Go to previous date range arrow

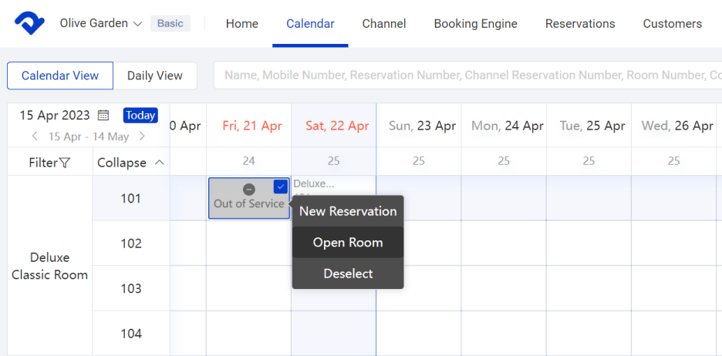click(35, 136)
